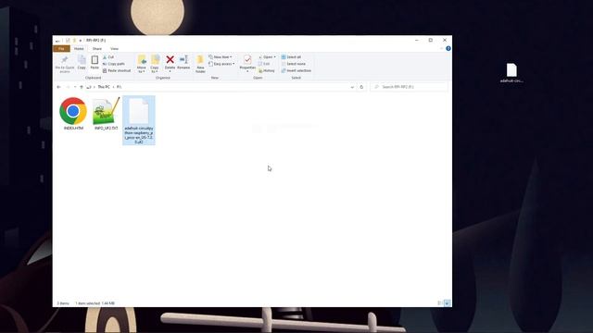Viewport: 593px width, 333px height.
Task: Click the Refresh button by address bar
Action: coord(361,87)
